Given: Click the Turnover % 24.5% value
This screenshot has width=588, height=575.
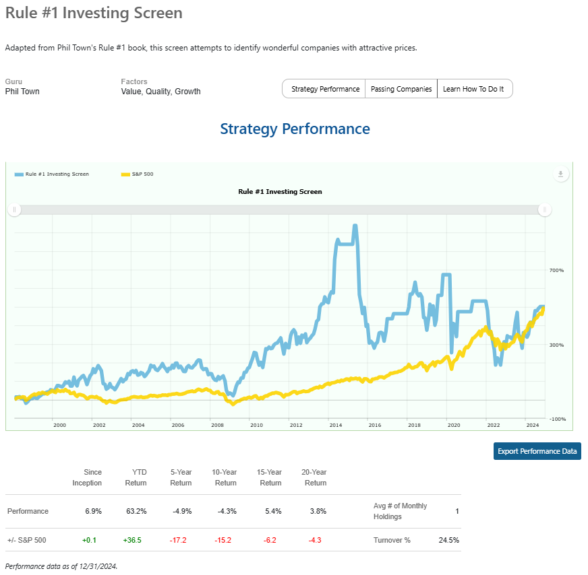Looking at the screenshot, I should tap(449, 540).
